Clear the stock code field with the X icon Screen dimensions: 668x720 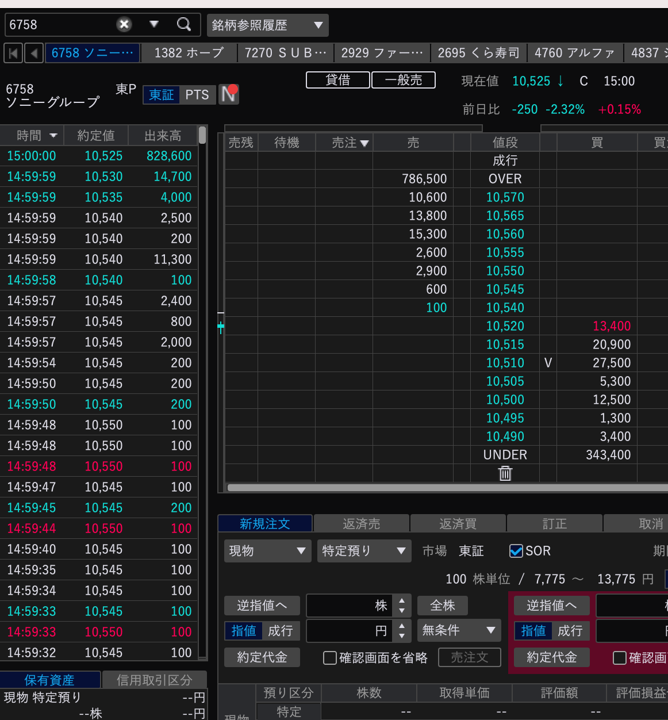click(124, 24)
